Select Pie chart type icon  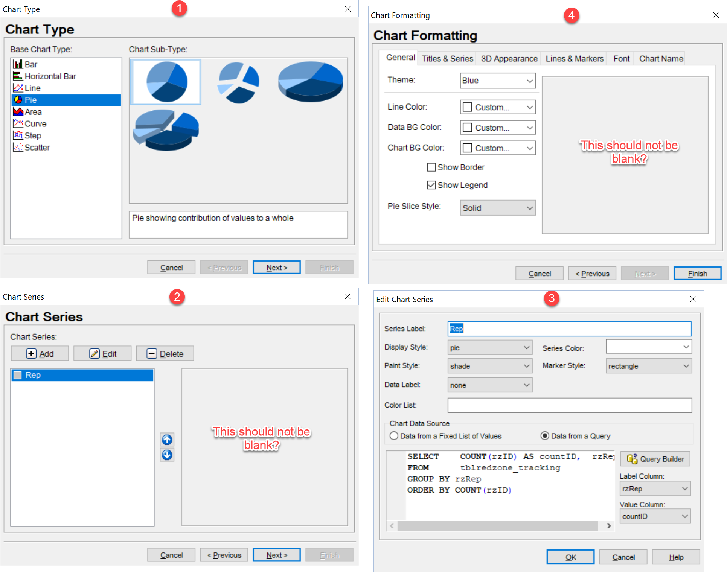point(18,100)
